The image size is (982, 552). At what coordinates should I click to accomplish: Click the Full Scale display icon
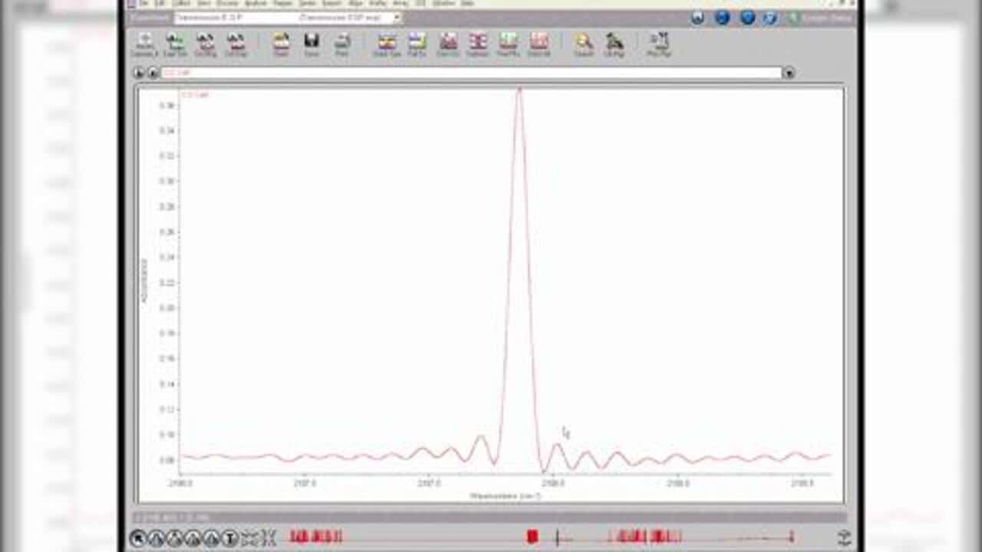[417, 44]
